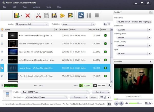Uncheck I Can Only Imagine row

(2, 76)
